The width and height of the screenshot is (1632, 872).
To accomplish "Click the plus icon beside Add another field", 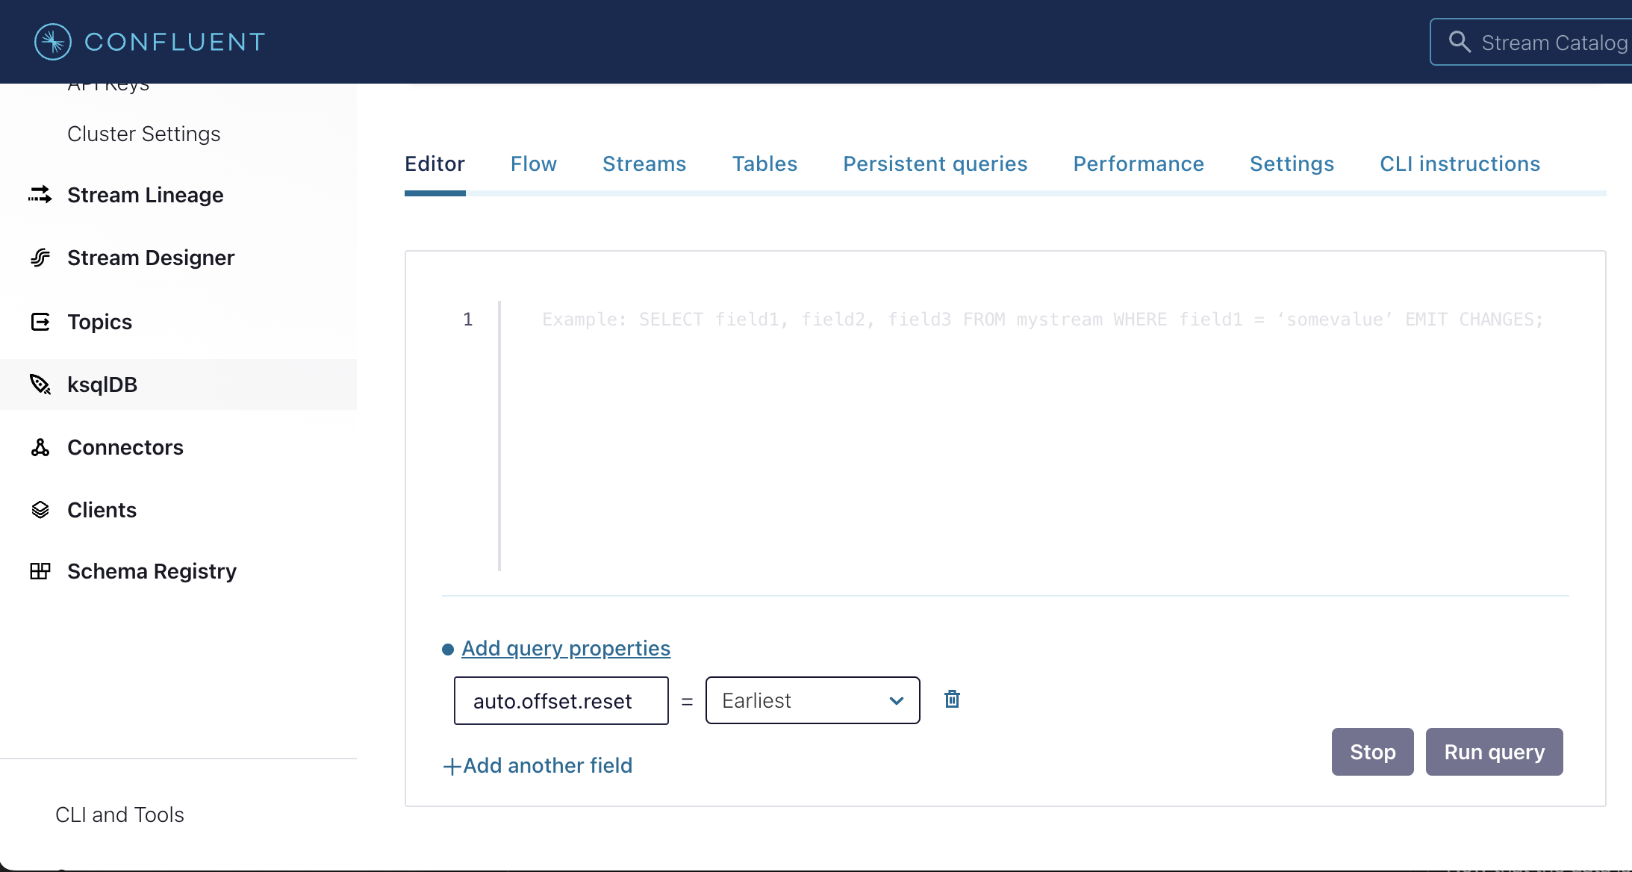I will tap(451, 766).
